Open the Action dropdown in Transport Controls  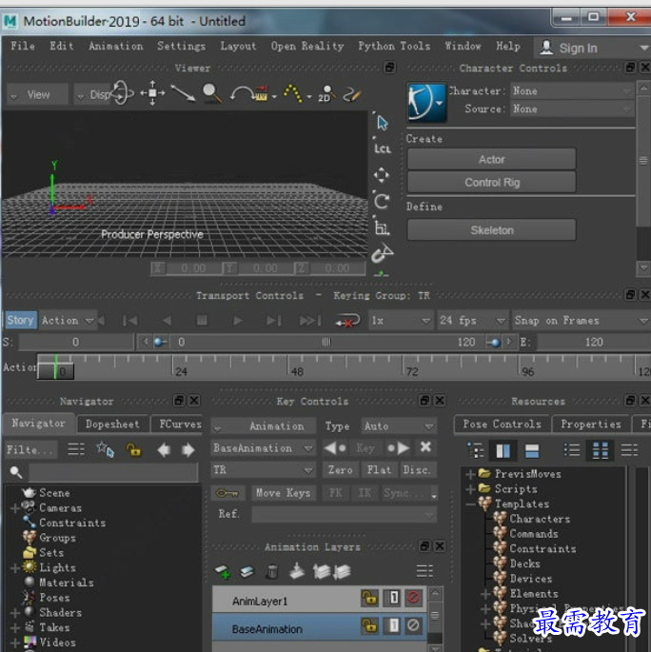coord(68,321)
